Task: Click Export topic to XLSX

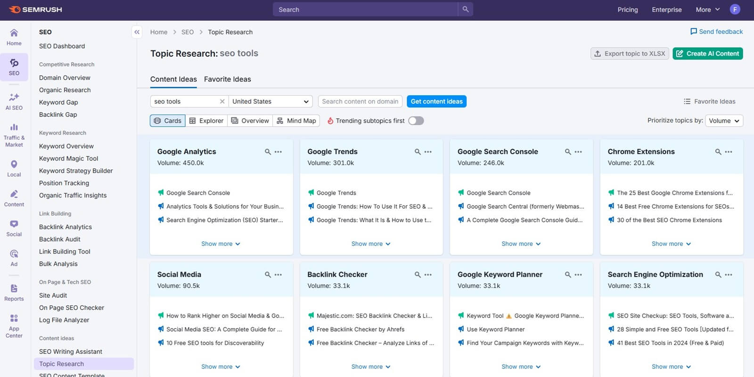Action: click(x=630, y=54)
